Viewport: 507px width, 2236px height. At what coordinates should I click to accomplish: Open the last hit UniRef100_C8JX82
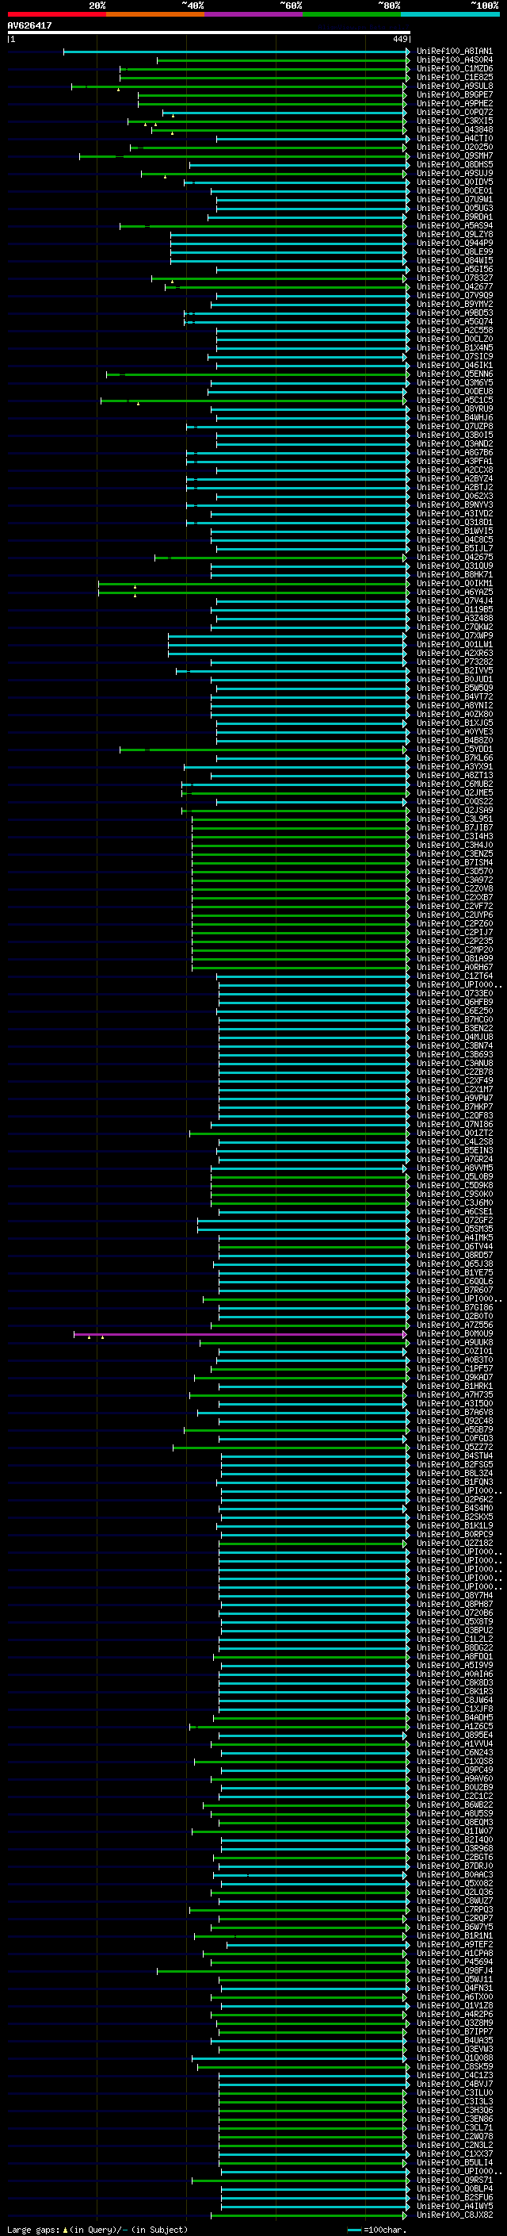[454, 2215]
